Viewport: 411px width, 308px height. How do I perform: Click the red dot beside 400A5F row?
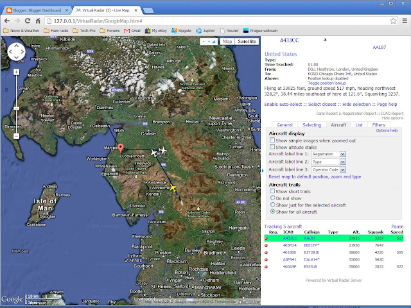pyautogui.click(x=266, y=267)
